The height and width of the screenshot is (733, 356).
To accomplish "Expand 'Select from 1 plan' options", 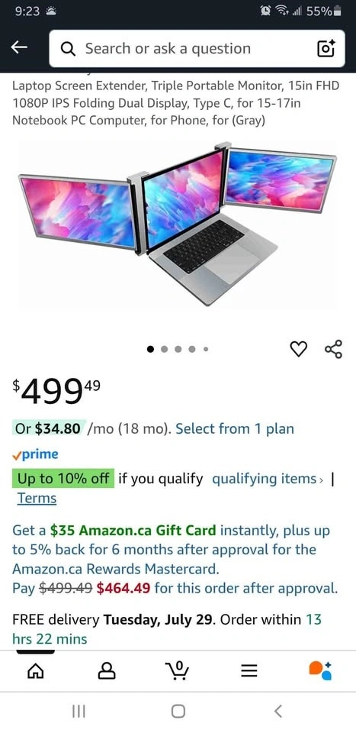I will (235, 428).
